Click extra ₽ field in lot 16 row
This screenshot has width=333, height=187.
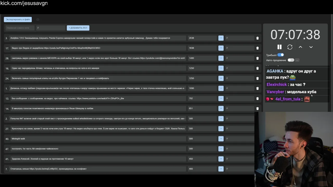point(240,68)
